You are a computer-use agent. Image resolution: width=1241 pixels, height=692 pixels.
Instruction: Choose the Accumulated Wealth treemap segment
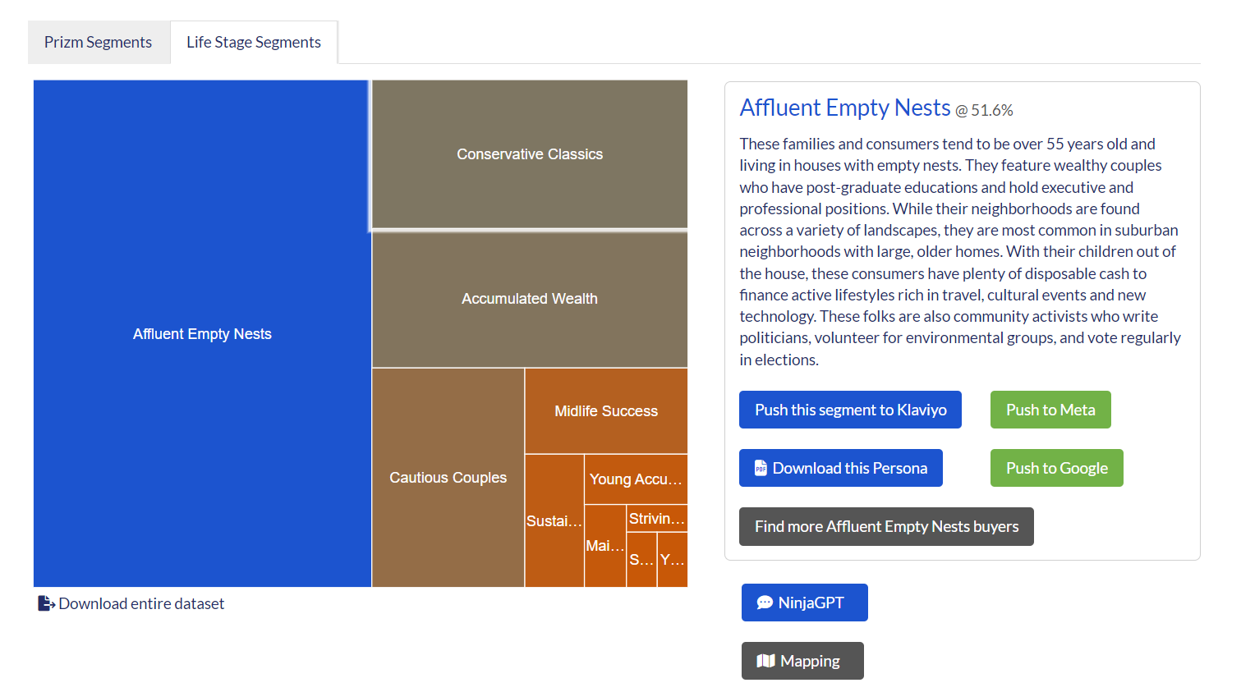(x=530, y=299)
